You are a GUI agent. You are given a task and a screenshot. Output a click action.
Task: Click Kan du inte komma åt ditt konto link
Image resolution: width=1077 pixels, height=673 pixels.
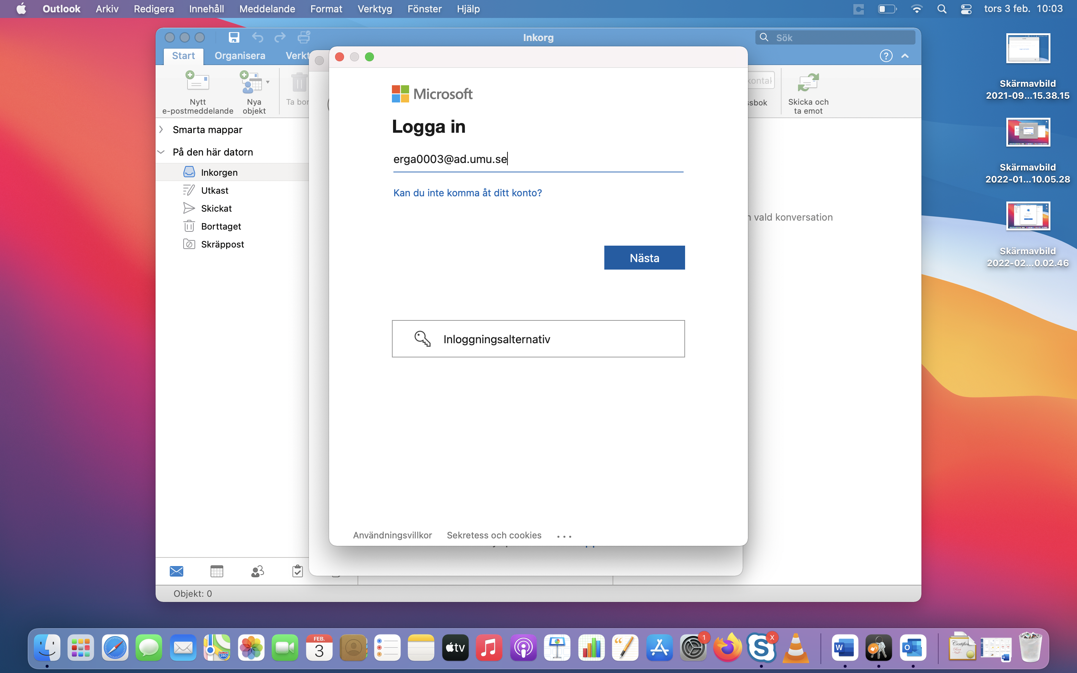point(467,193)
